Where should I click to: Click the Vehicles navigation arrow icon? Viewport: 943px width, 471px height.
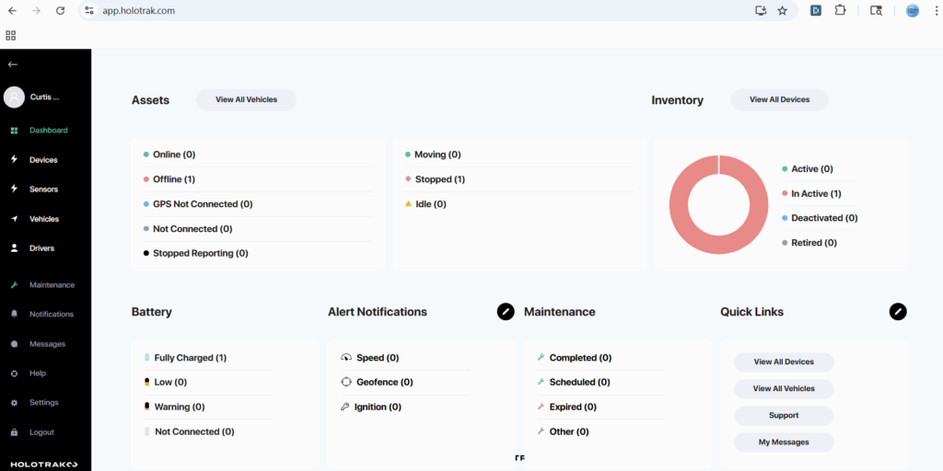15,219
